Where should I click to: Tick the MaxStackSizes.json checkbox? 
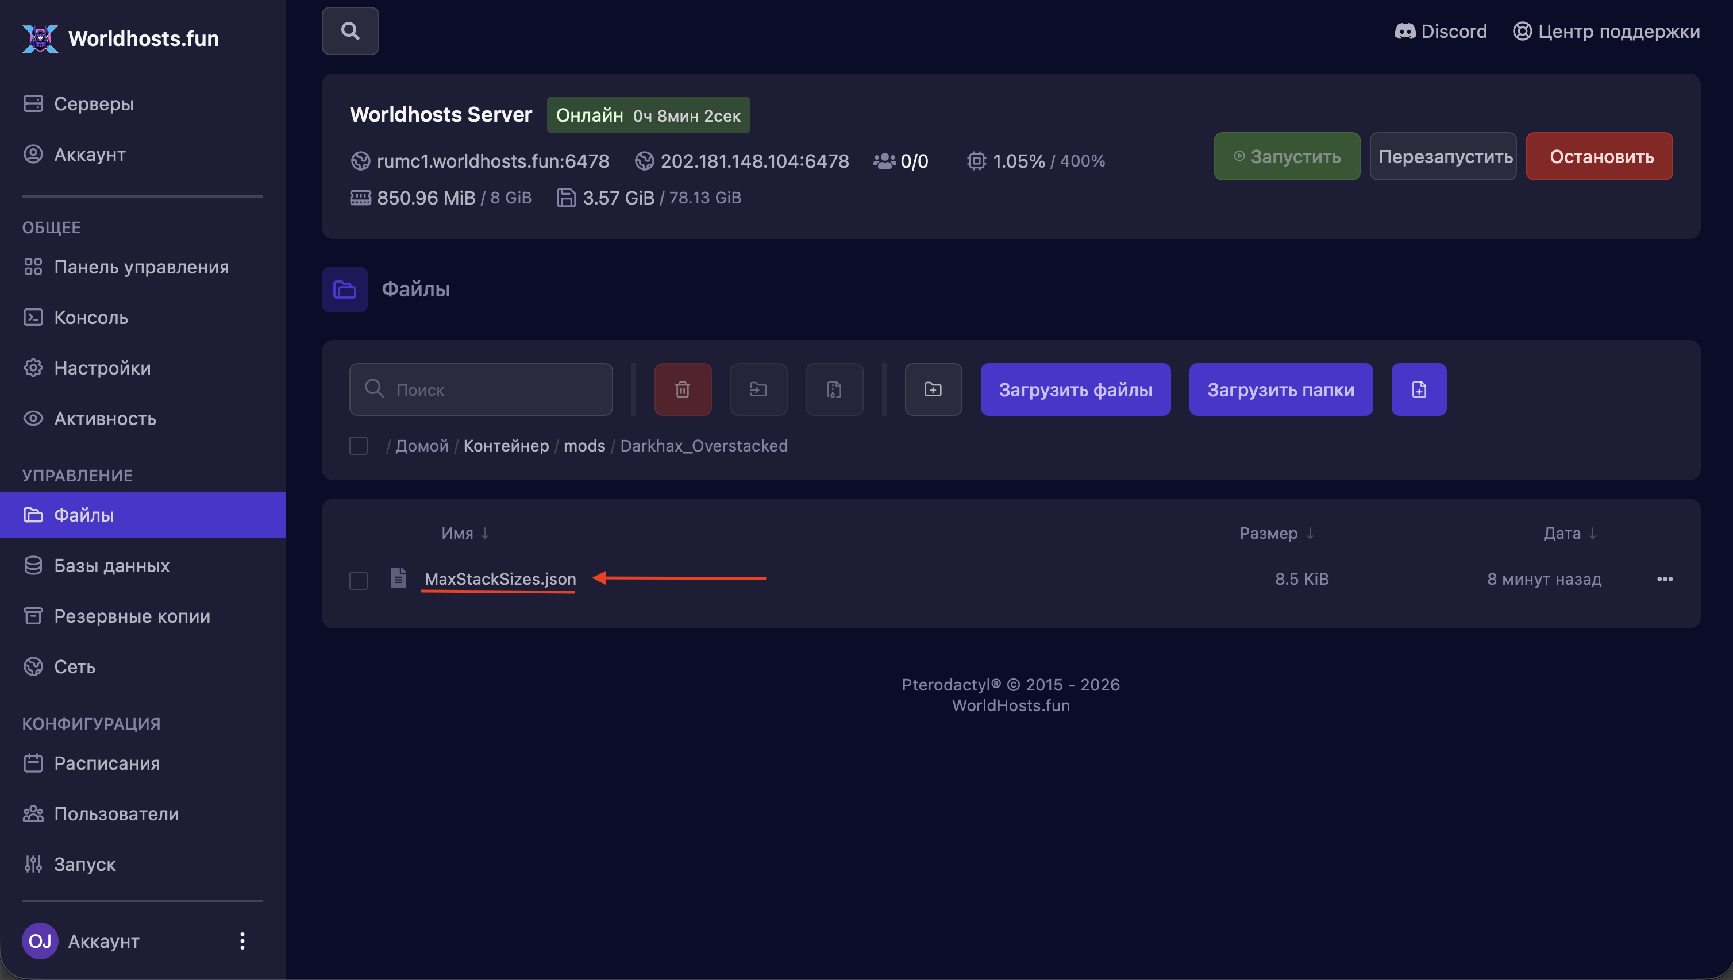point(358,580)
